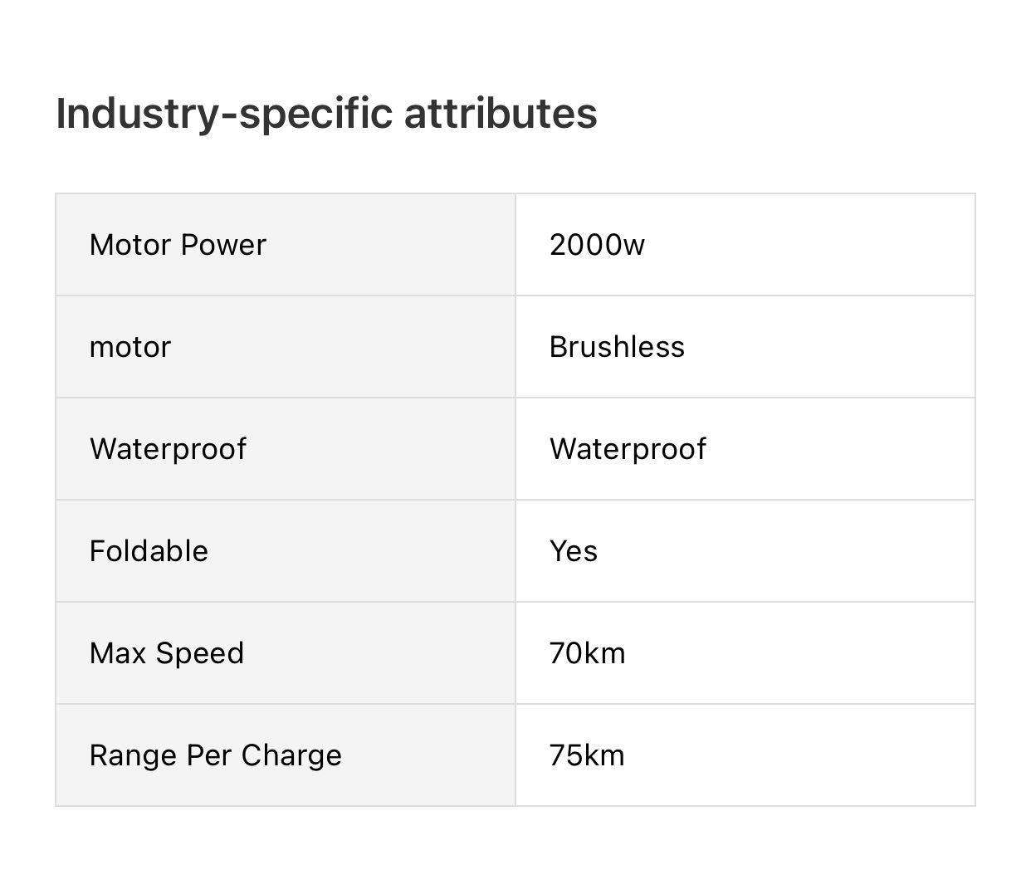Click the Industry-specific attributes heading
1031x894 pixels.
click(x=326, y=114)
